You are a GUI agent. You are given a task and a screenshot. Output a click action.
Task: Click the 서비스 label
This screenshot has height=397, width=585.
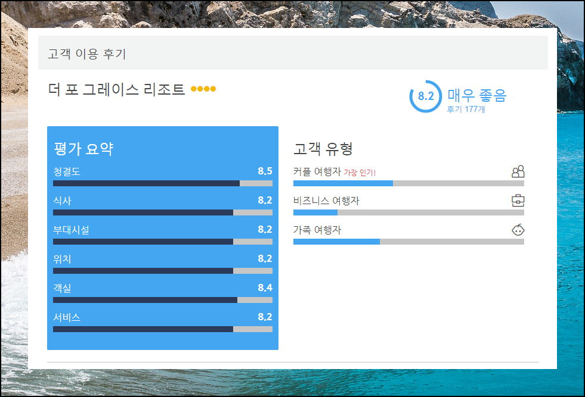coord(67,317)
